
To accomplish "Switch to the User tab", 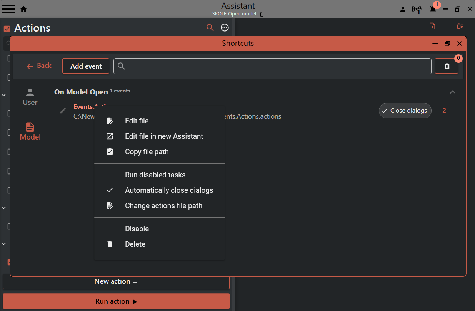I will point(30,97).
